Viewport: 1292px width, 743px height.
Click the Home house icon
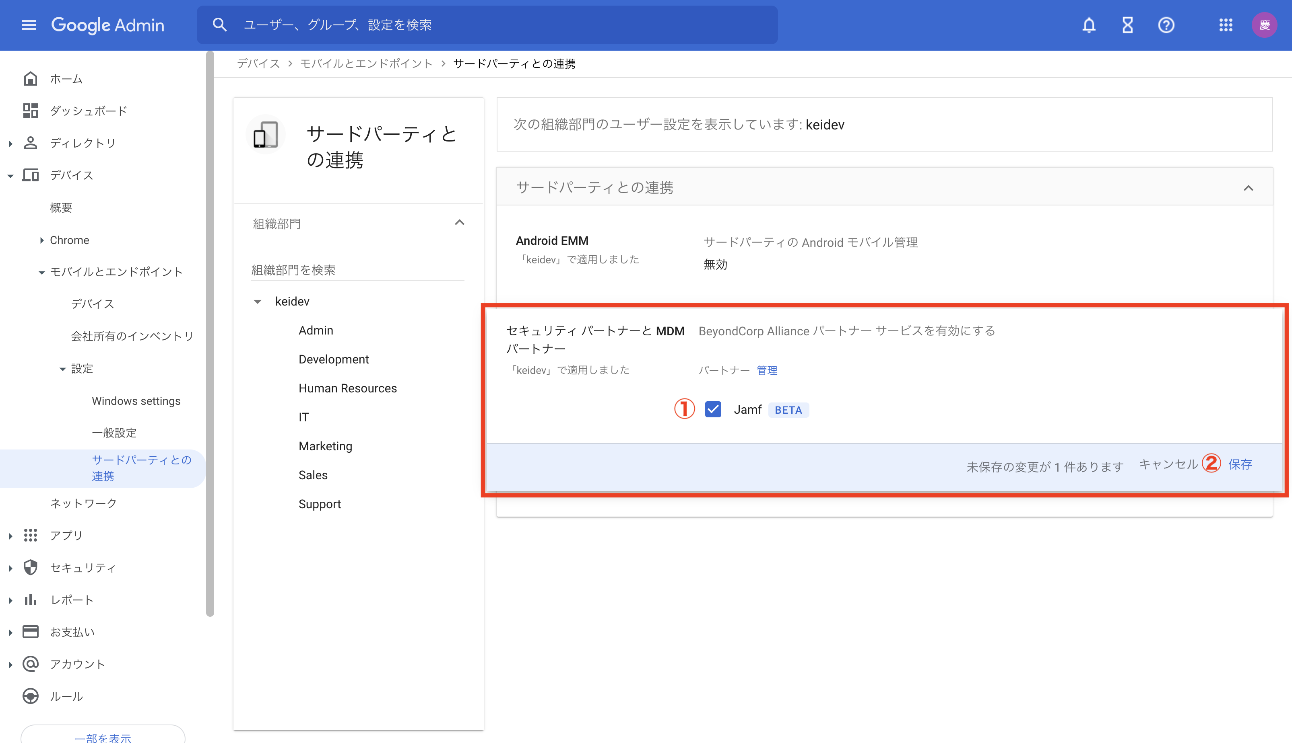(x=31, y=78)
